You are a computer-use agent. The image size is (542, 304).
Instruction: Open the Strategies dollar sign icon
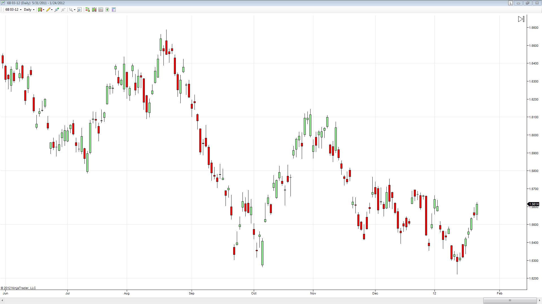[x=107, y=10]
